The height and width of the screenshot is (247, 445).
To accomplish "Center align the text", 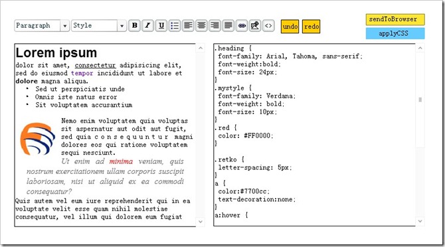I will (201, 26).
